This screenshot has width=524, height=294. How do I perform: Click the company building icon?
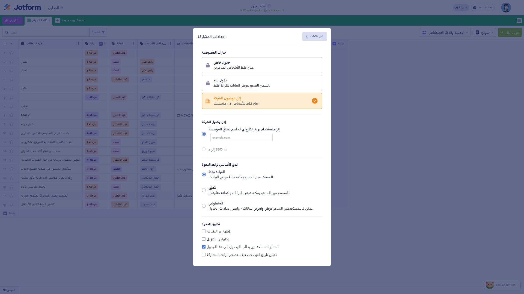coord(208,101)
